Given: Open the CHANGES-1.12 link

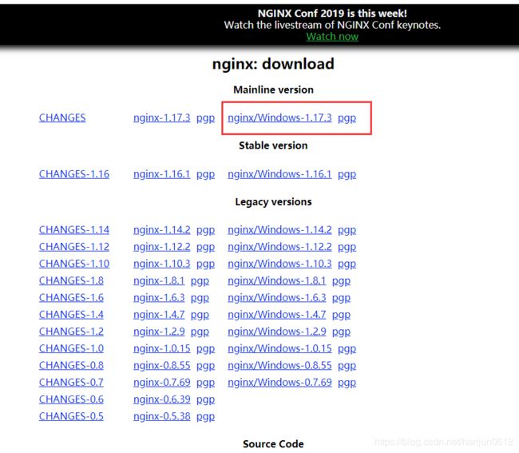Looking at the screenshot, I should pos(74,247).
